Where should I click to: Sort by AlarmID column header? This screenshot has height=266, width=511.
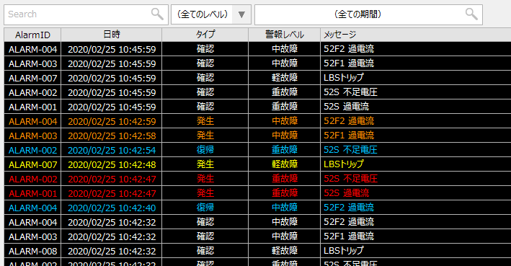click(x=32, y=35)
